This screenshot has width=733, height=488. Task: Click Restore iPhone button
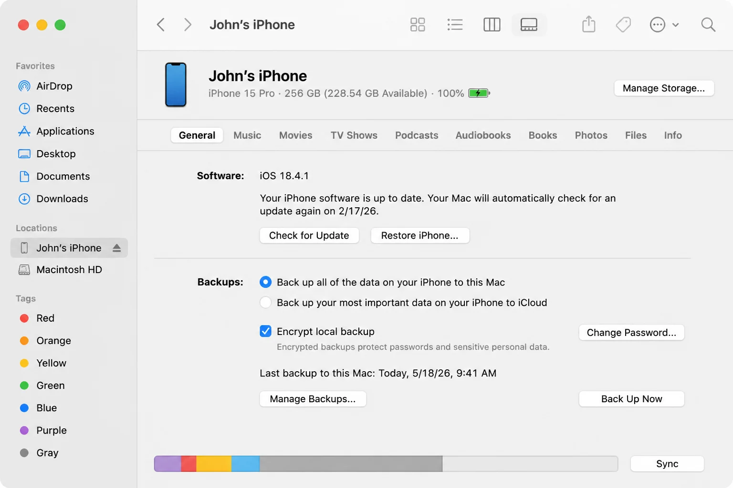coord(420,235)
